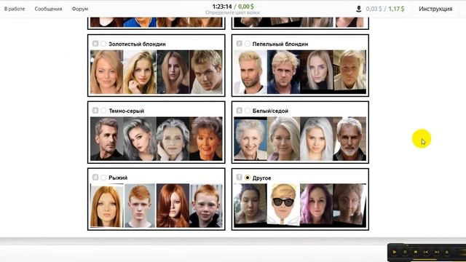
Task: Click the selected Другое radio button
Action: click(248, 178)
